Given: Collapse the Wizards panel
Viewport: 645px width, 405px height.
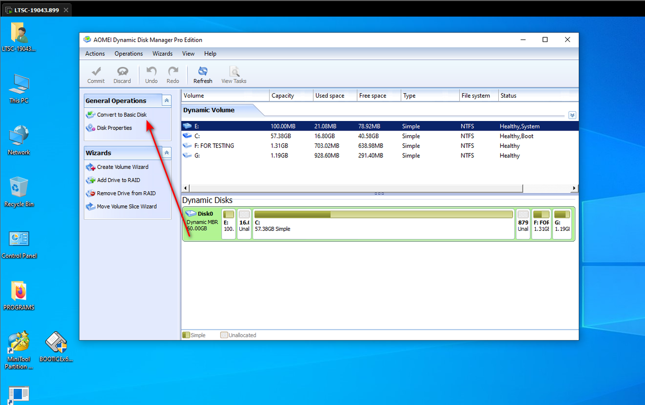Looking at the screenshot, I should (166, 153).
